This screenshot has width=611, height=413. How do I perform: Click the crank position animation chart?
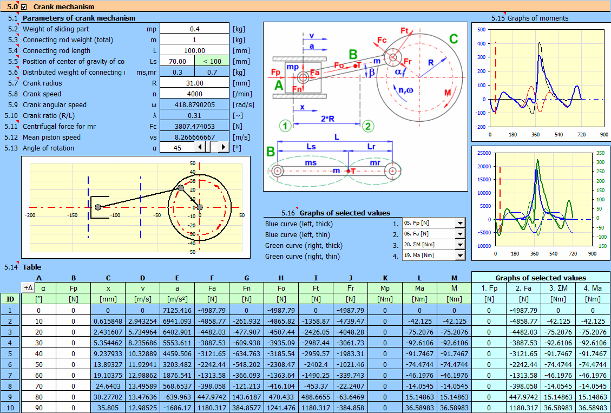point(136,207)
